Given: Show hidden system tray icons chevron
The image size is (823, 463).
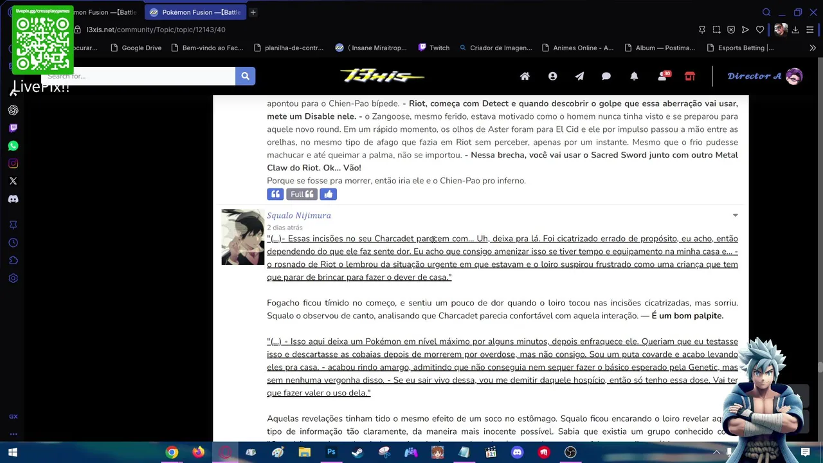Looking at the screenshot, I should (x=716, y=453).
